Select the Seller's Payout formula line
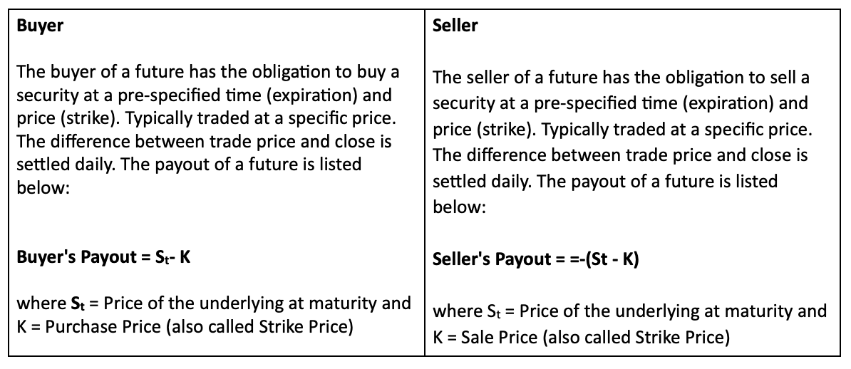The height and width of the screenshot is (369, 851). pyautogui.click(x=536, y=259)
